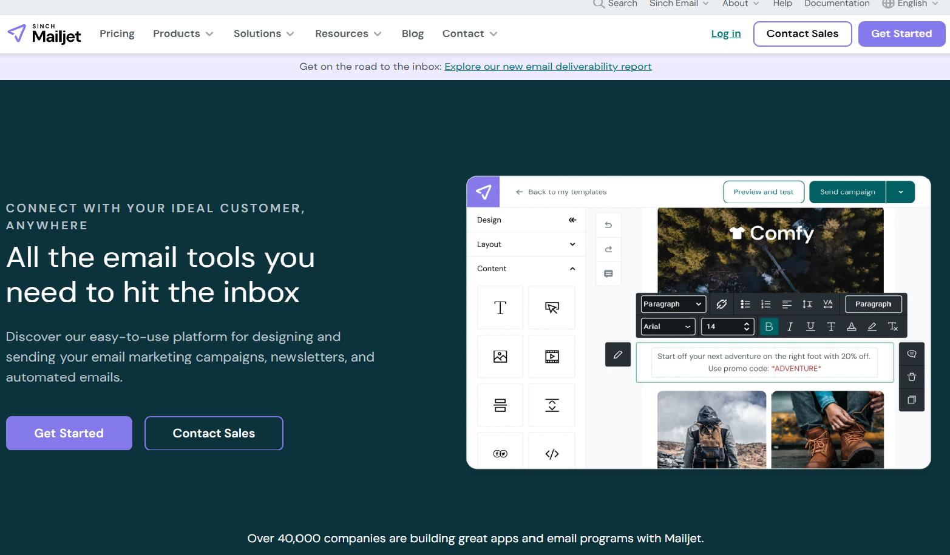Click the Bold formatting icon in editor
Screen dimensions: 950x555
click(x=769, y=326)
